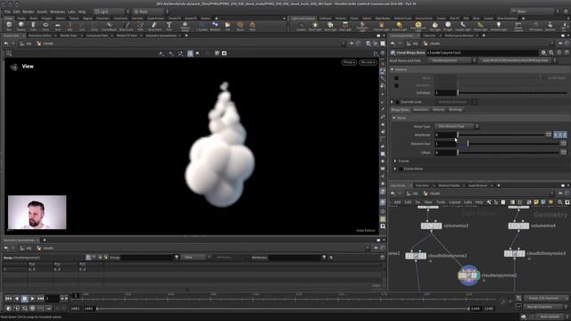Select the volumemix3 node
The width and height of the screenshot is (571, 321).
pyautogui.click(x=431, y=226)
